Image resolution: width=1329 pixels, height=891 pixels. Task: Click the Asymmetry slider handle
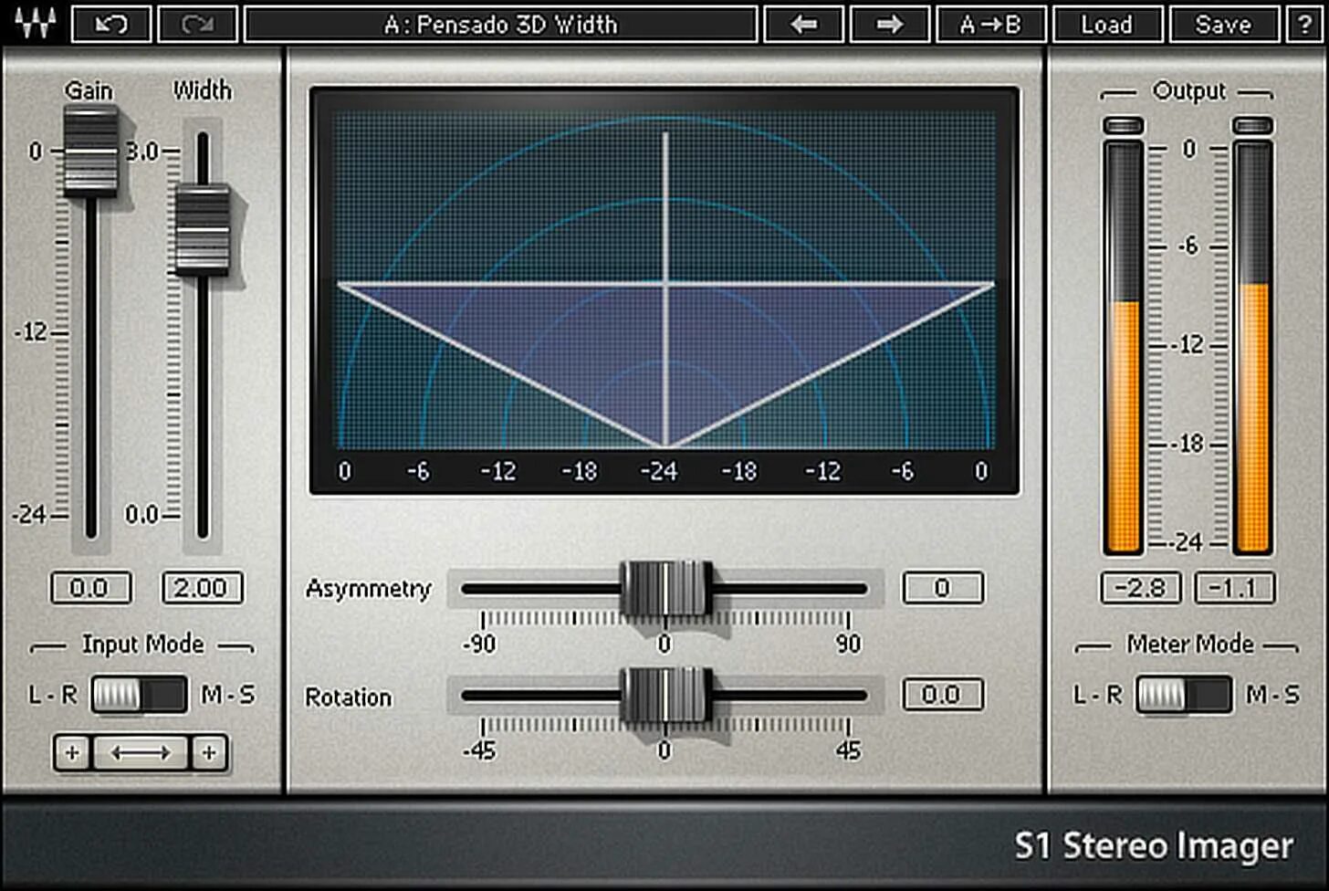665,589
